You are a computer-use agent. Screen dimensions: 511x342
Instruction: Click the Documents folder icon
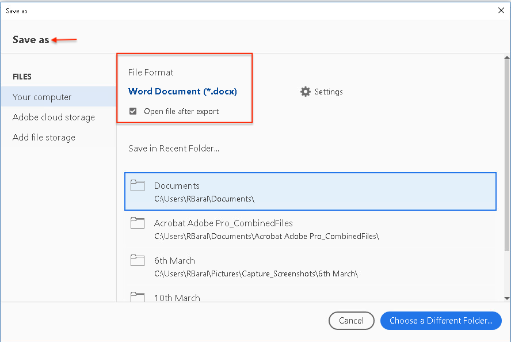point(137,185)
